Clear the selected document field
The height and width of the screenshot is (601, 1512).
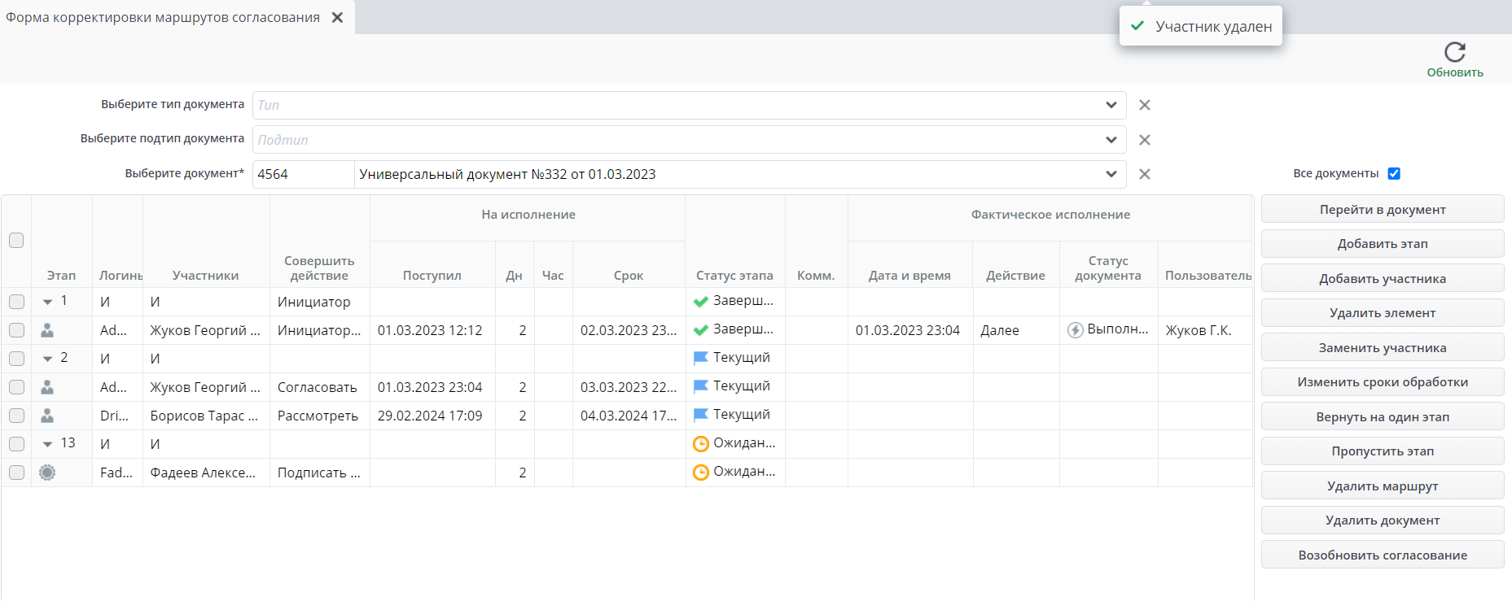coord(1144,174)
